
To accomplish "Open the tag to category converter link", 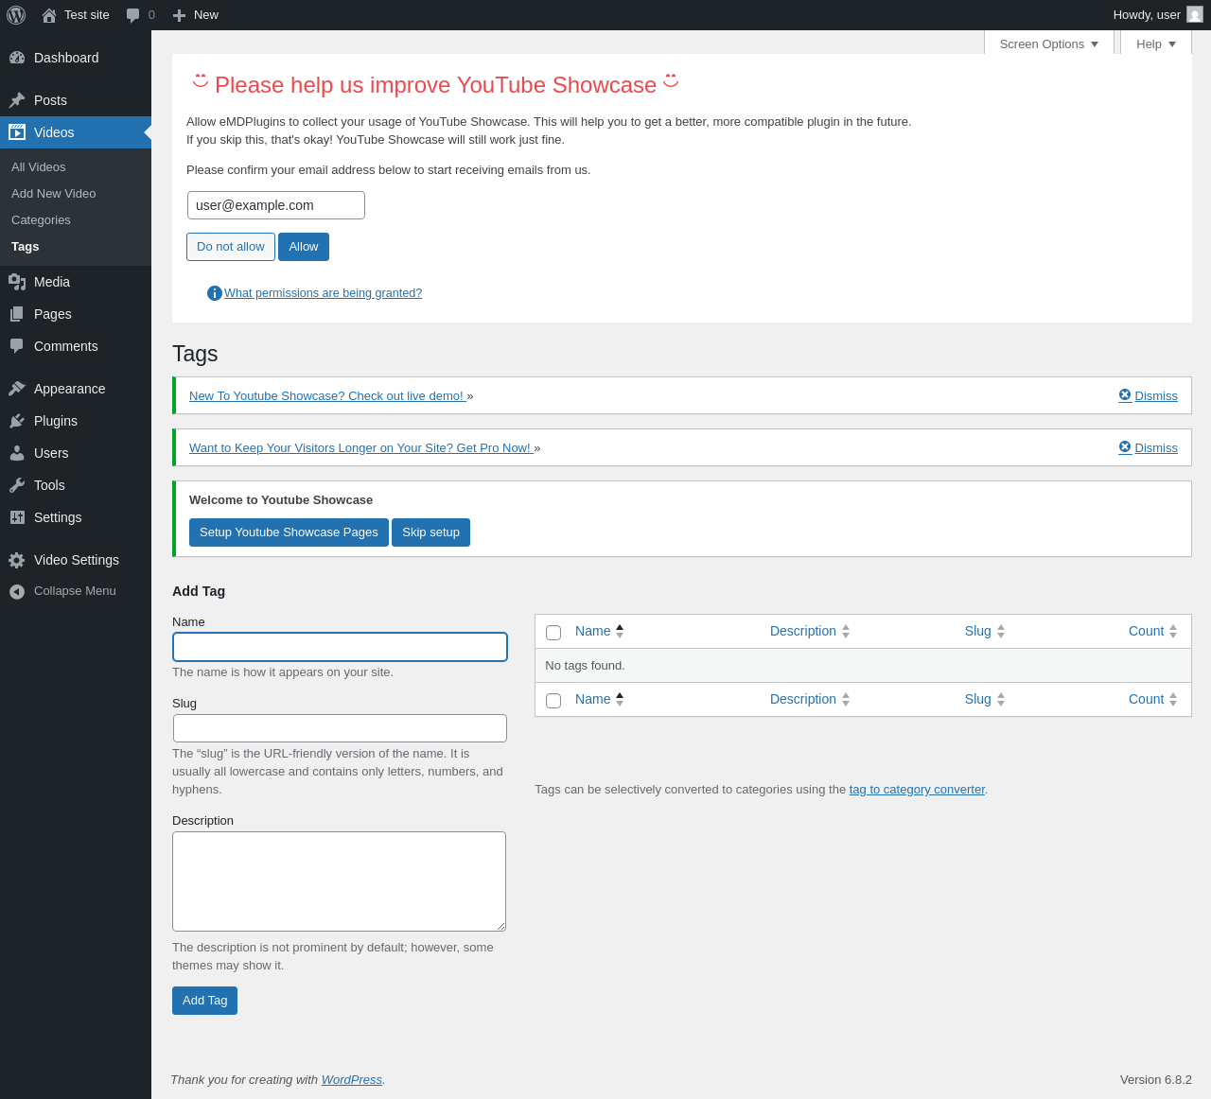I will pos(917,790).
